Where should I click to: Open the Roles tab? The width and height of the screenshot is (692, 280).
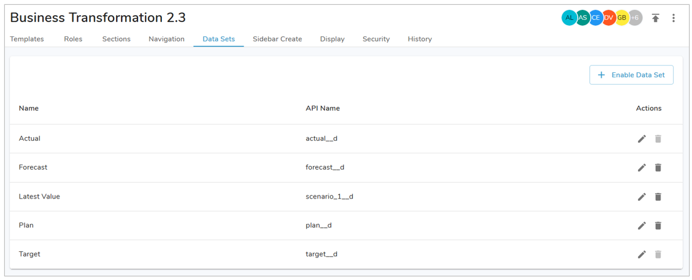click(x=73, y=39)
